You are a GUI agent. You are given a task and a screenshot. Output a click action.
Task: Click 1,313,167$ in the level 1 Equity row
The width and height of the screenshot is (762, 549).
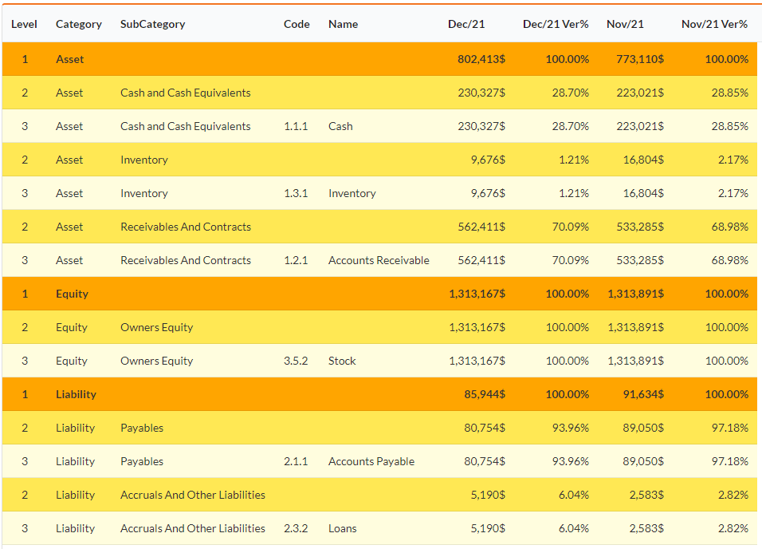(x=477, y=294)
